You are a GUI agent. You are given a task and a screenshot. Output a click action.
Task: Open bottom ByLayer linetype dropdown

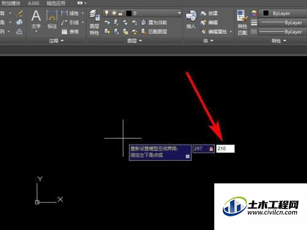282,32
